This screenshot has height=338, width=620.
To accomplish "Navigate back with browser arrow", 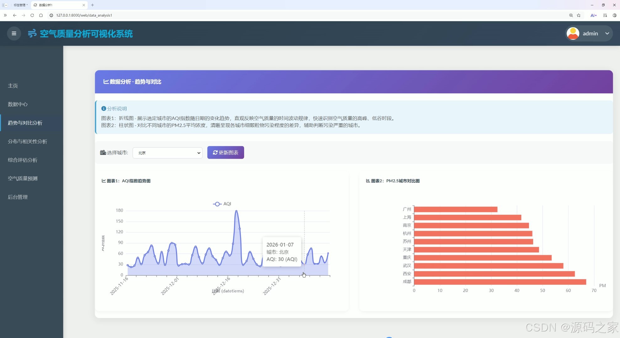I will click(x=15, y=15).
